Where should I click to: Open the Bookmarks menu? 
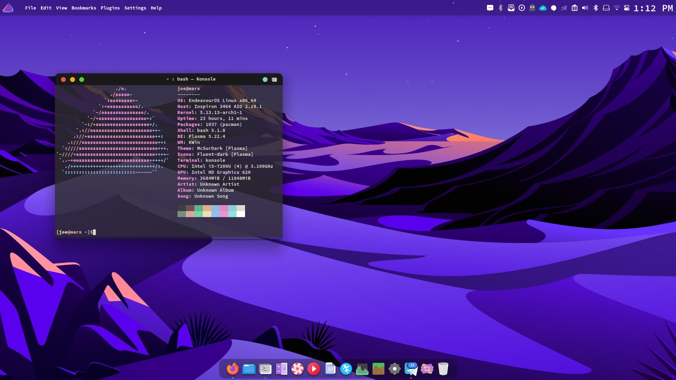tap(84, 8)
